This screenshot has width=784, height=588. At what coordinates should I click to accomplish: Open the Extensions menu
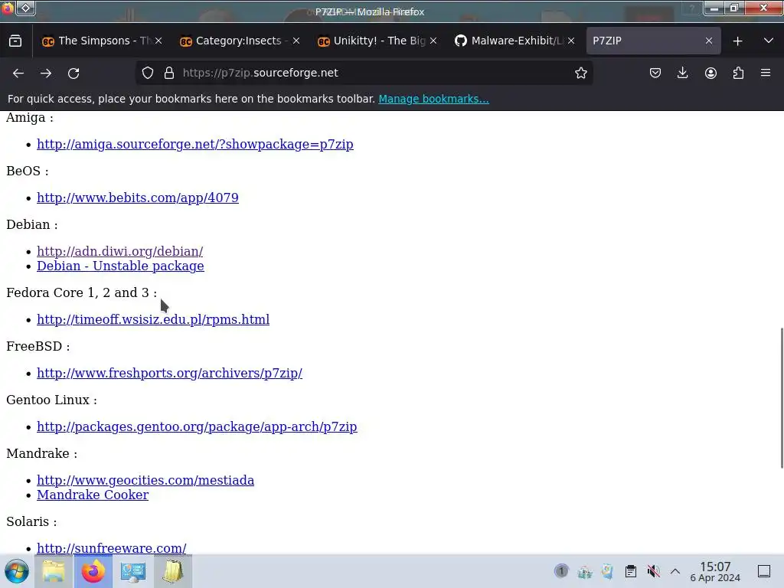pos(738,73)
